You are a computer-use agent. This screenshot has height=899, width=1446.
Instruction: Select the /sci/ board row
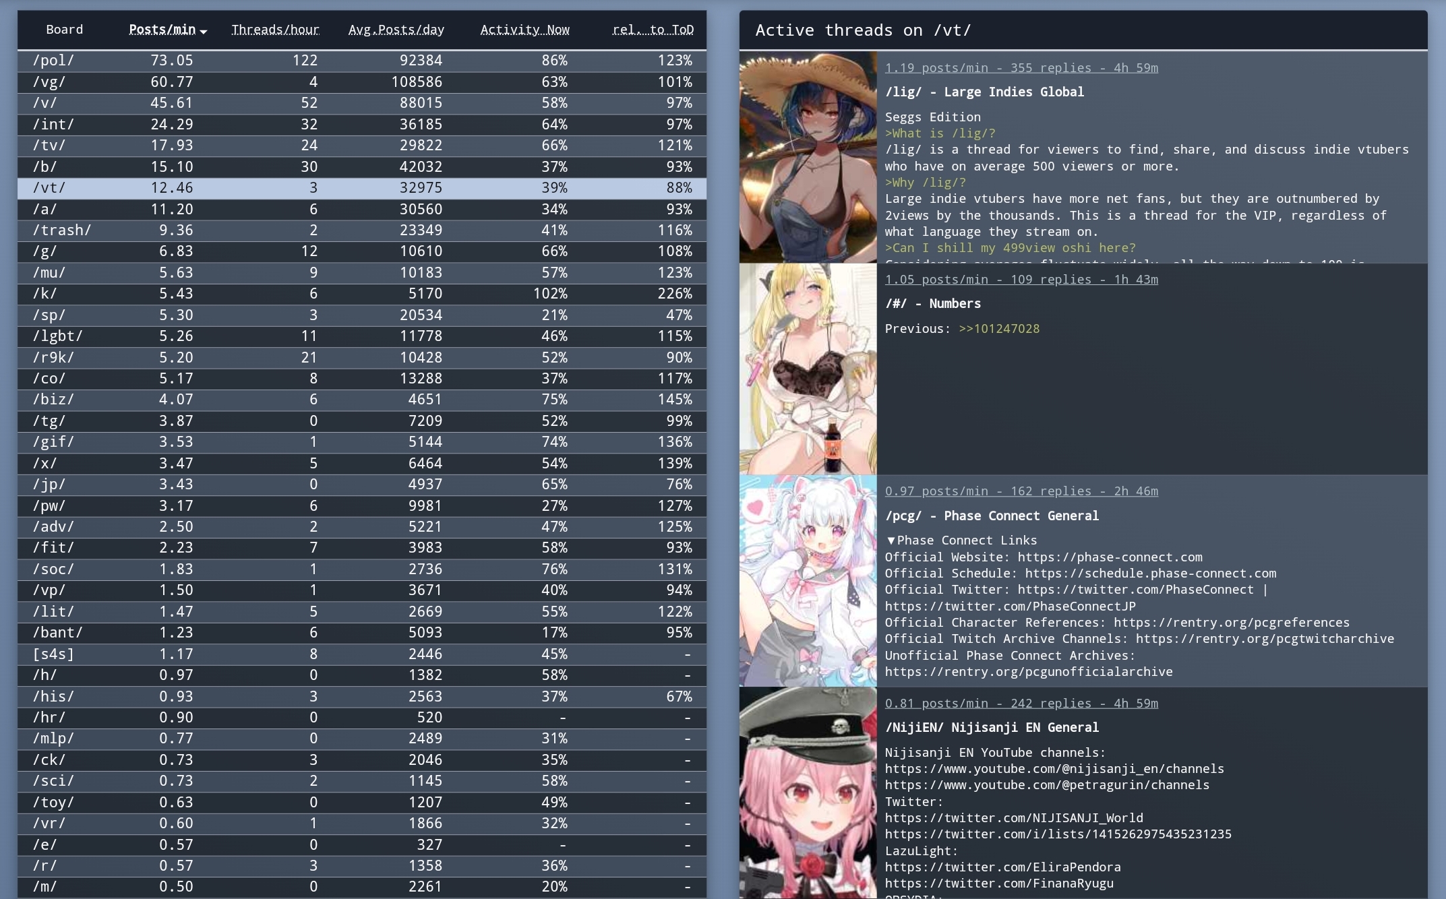pos(362,781)
